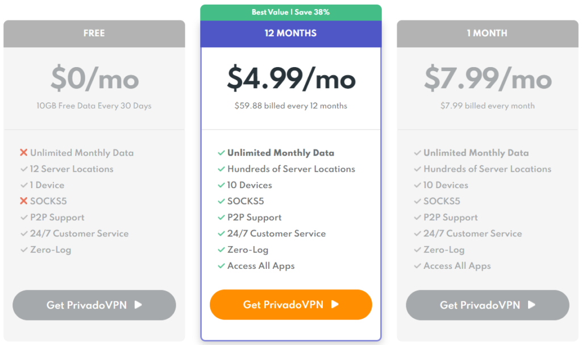Get PrivadoVPN with the free plan button
This screenshot has width=582, height=345.
(x=94, y=305)
